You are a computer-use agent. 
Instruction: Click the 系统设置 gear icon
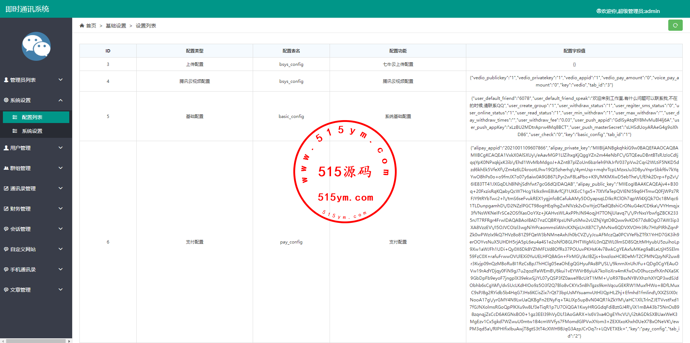tap(6, 100)
